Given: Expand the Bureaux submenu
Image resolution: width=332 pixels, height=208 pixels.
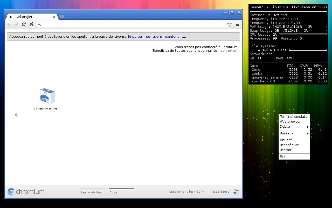Looking at the screenshot, I should (x=294, y=133).
